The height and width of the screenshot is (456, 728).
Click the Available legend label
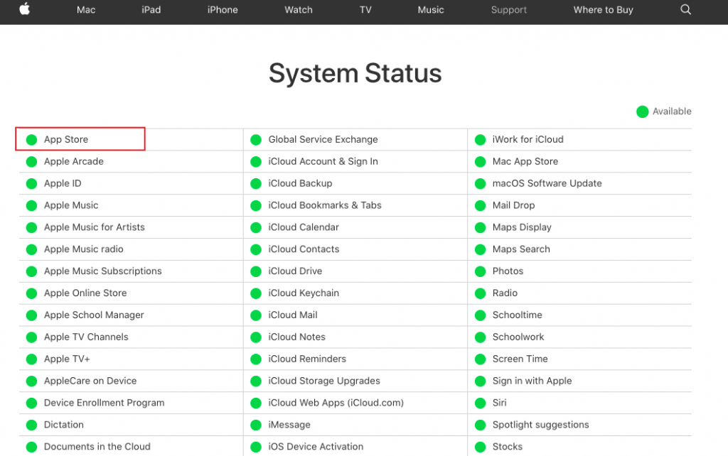pos(672,112)
